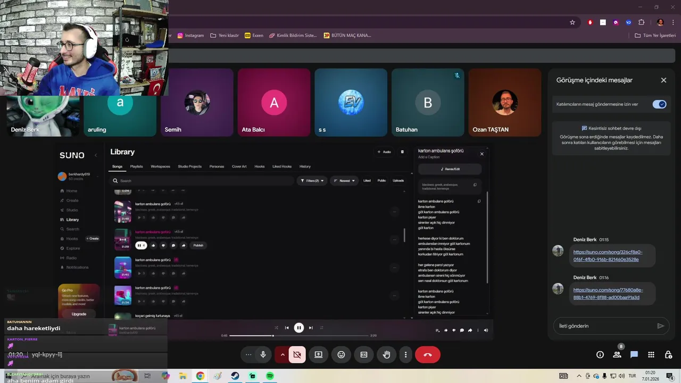Pause the playing song in the 2:29 row
The image size is (681, 383).
[141, 245]
